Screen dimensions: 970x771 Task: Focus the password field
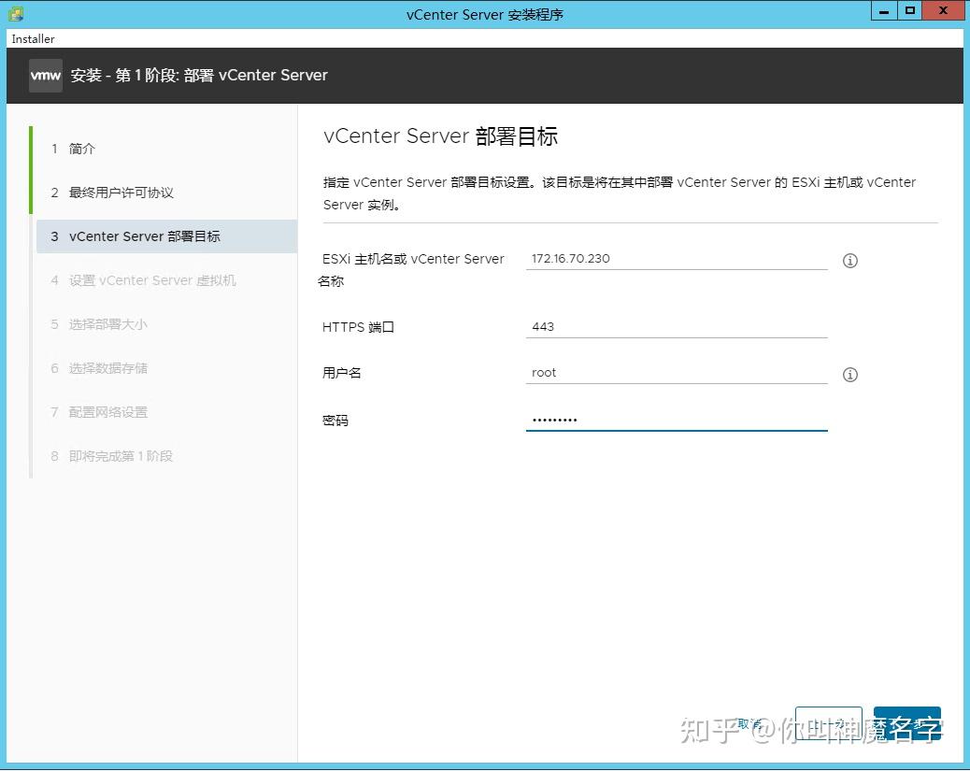(x=677, y=420)
